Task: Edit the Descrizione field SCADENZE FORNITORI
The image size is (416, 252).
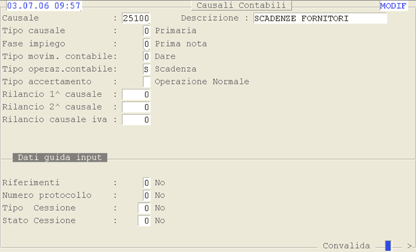Action: click(320, 18)
